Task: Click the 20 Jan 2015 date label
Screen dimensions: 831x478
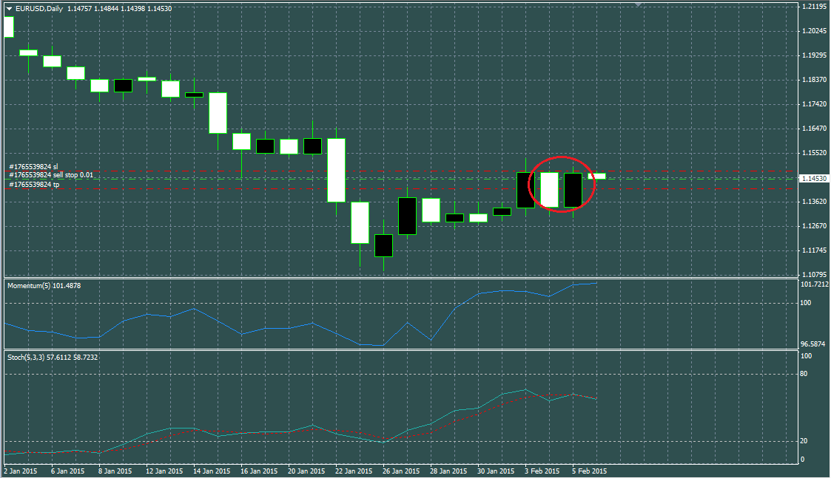Action: (x=306, y=471)
